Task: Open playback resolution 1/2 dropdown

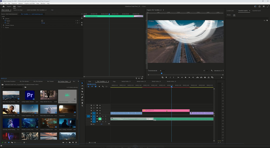Action: (x=206, y=71)
